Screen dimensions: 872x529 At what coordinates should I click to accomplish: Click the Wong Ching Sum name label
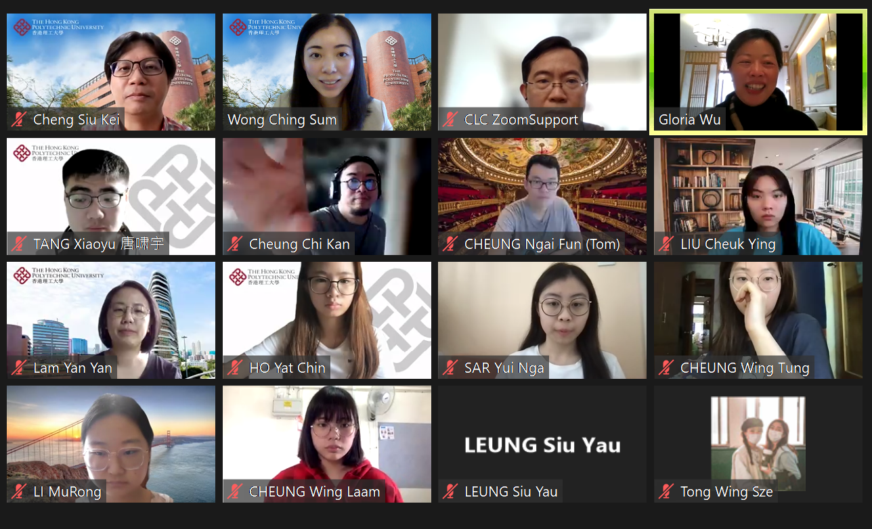click(282, 120)
